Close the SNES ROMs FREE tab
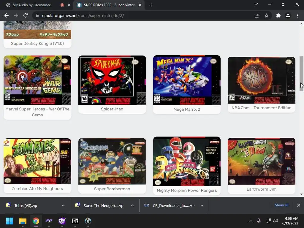This screenshot has height=228, width=304. tap(140, 5)
